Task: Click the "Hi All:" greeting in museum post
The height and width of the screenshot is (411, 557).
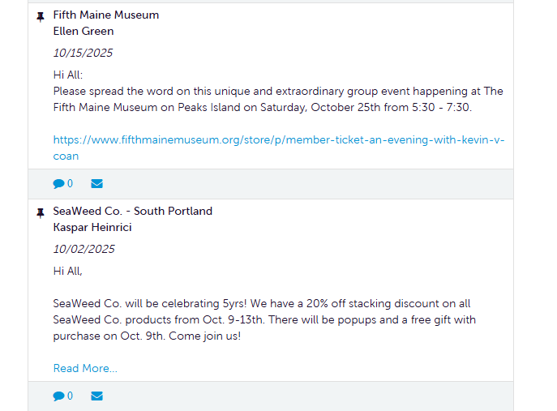Action: [x=70, y=75]
